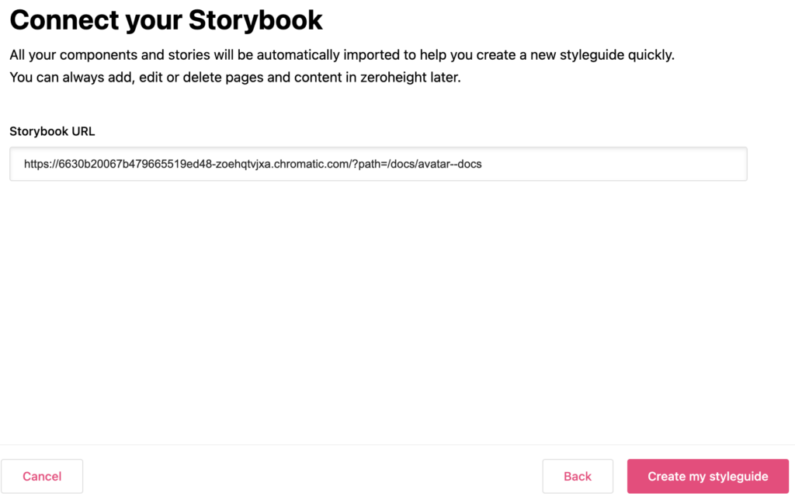795x497 pixels.
Task: Go back with the Back button
Action: 578,476
